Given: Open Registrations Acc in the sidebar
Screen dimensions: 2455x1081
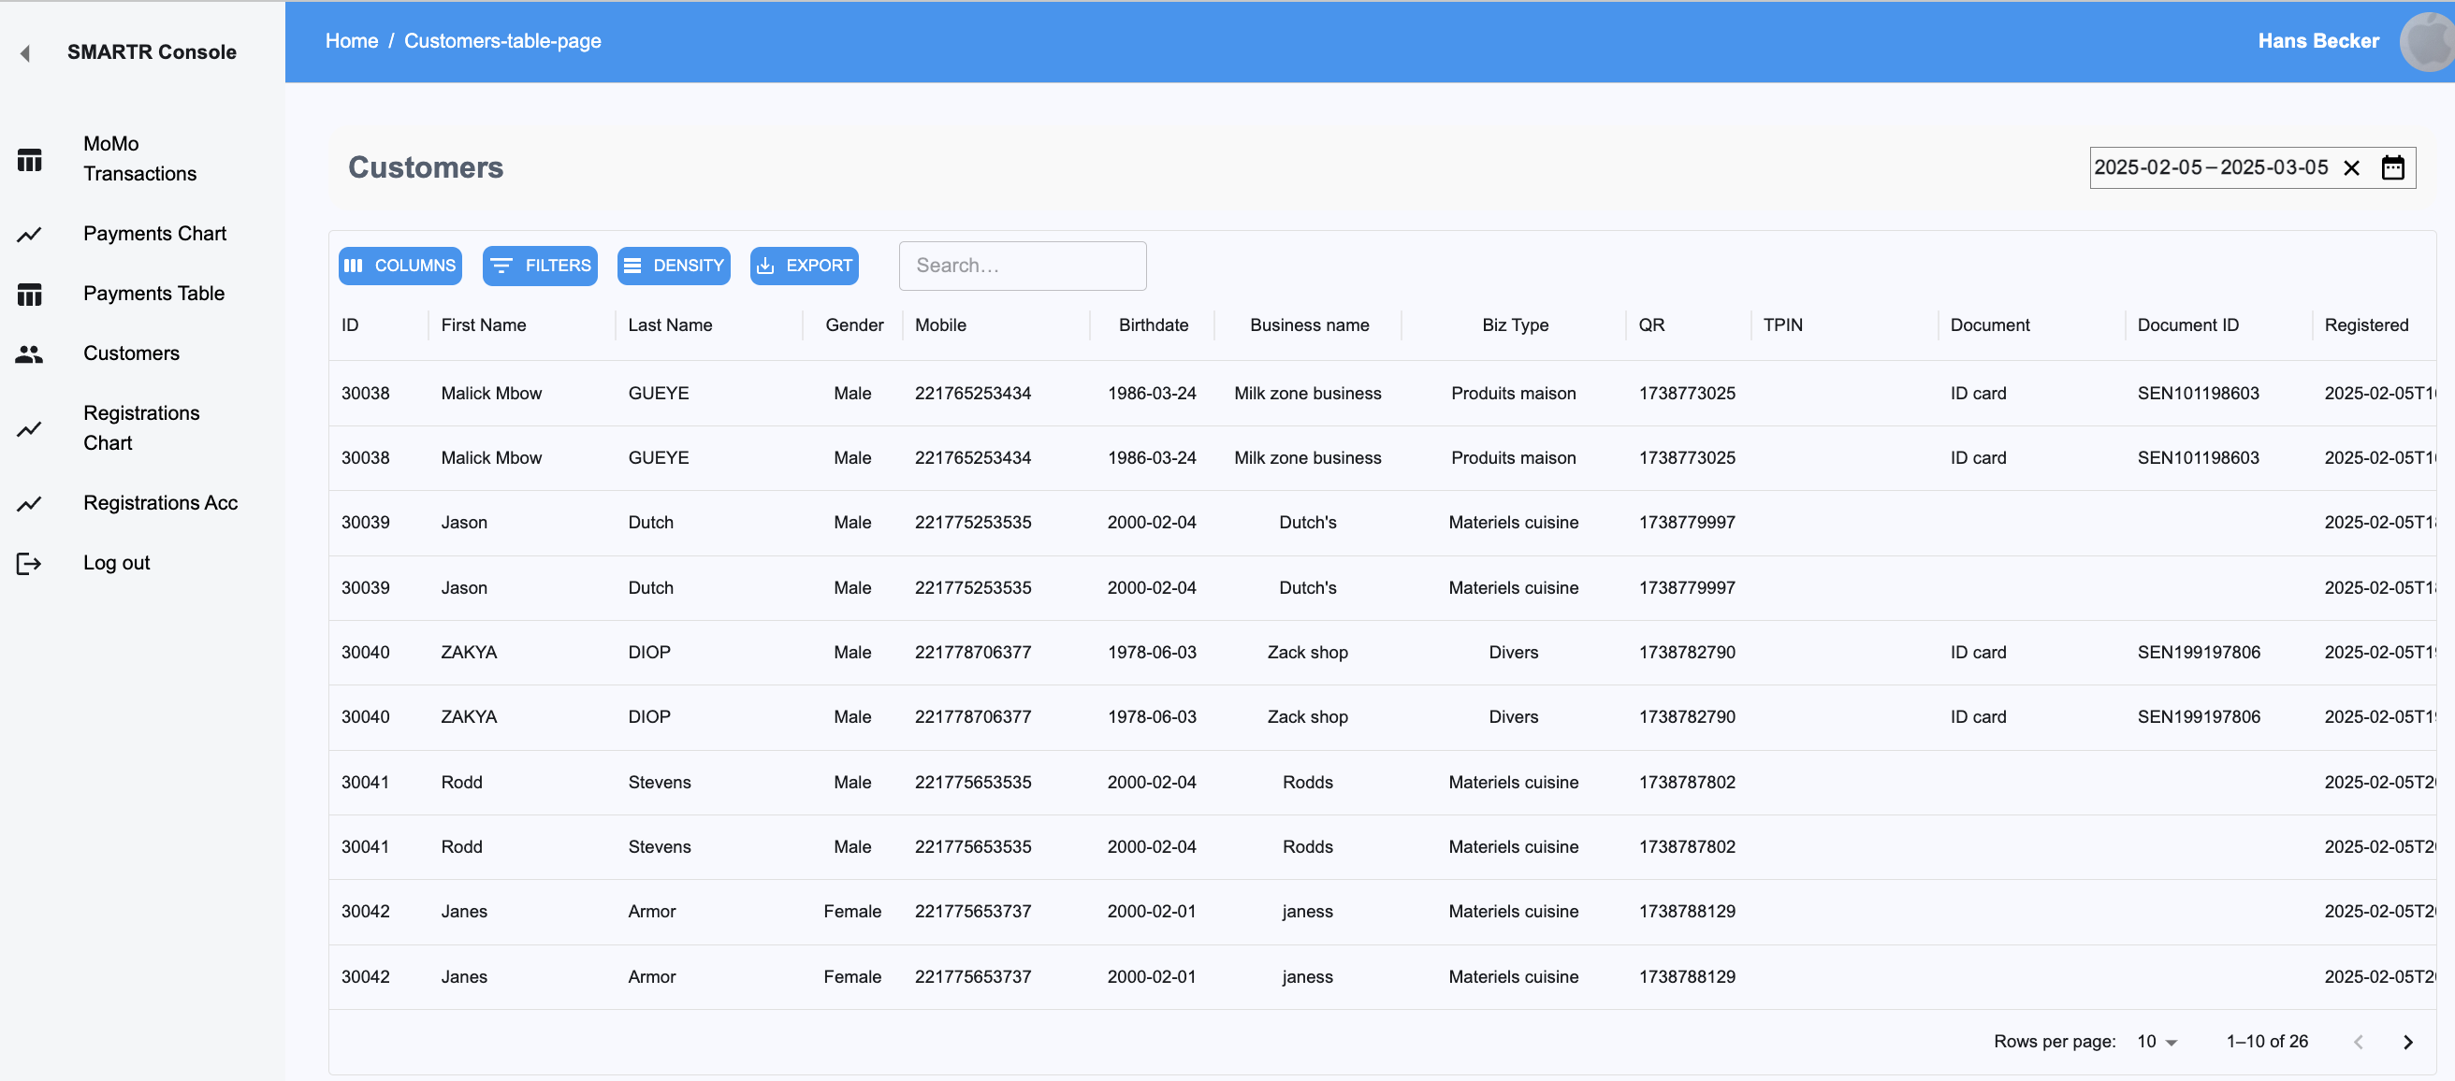Looking at the screenshot, I should coord(160,503).
